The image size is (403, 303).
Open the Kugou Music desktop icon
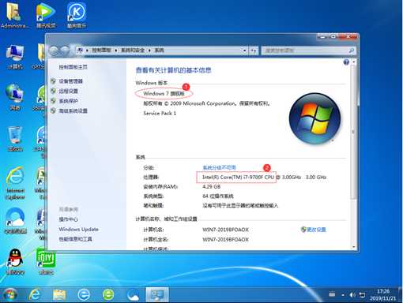(x=77, y=14)
